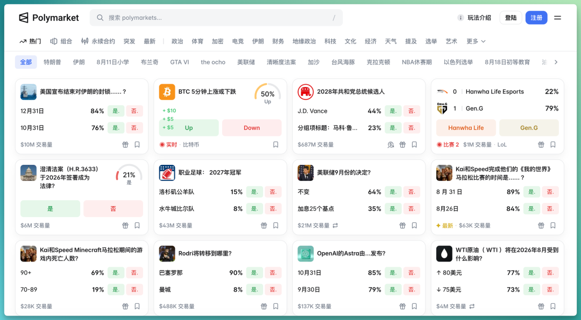The image size is (581, 320).
Task: Filter by 特朗普 topic chip
Action: [52, 62]
